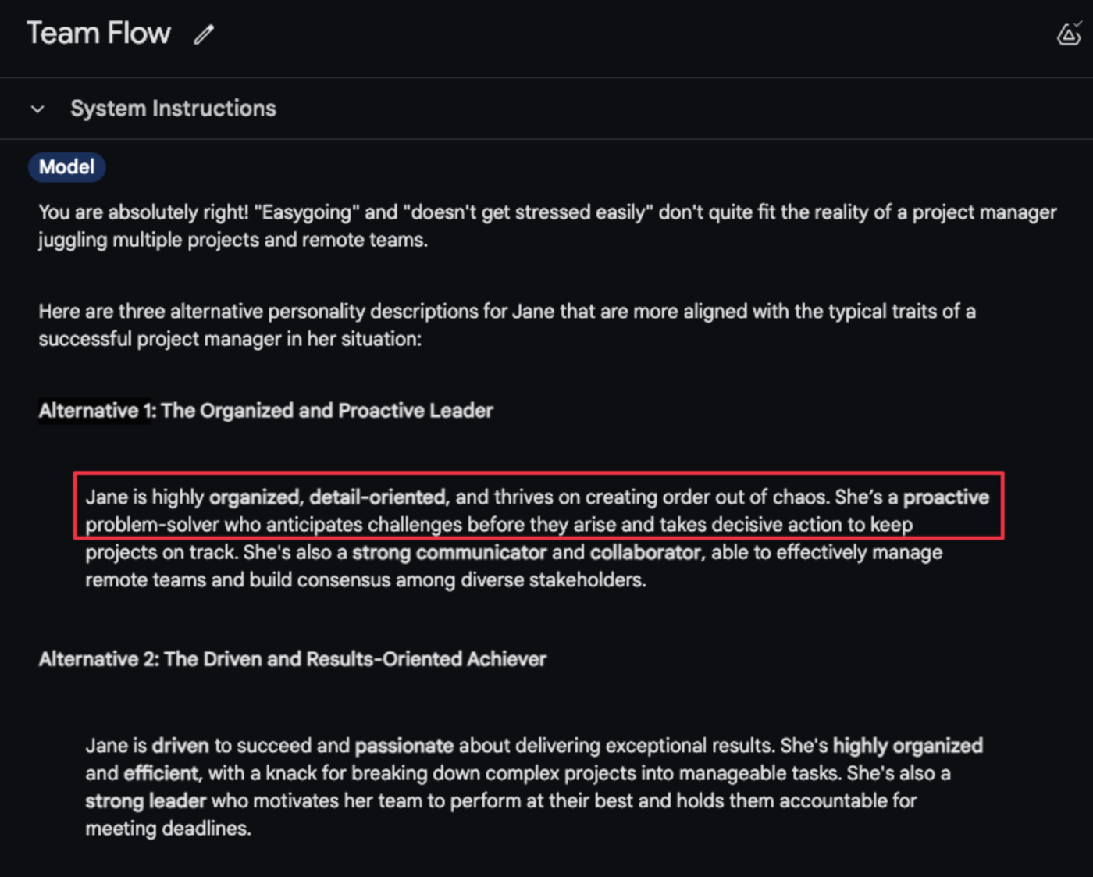1093x877 pixels.
Task: Click the System Instructions header label
Action: pos(173,109)
